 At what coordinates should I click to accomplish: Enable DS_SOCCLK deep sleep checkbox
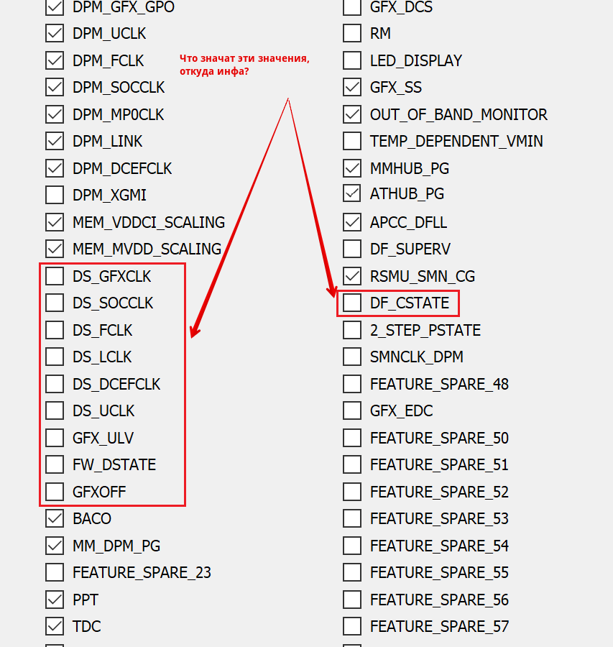[55, 303]
